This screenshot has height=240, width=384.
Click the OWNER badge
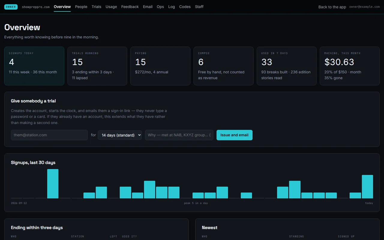tap(11, 7)
